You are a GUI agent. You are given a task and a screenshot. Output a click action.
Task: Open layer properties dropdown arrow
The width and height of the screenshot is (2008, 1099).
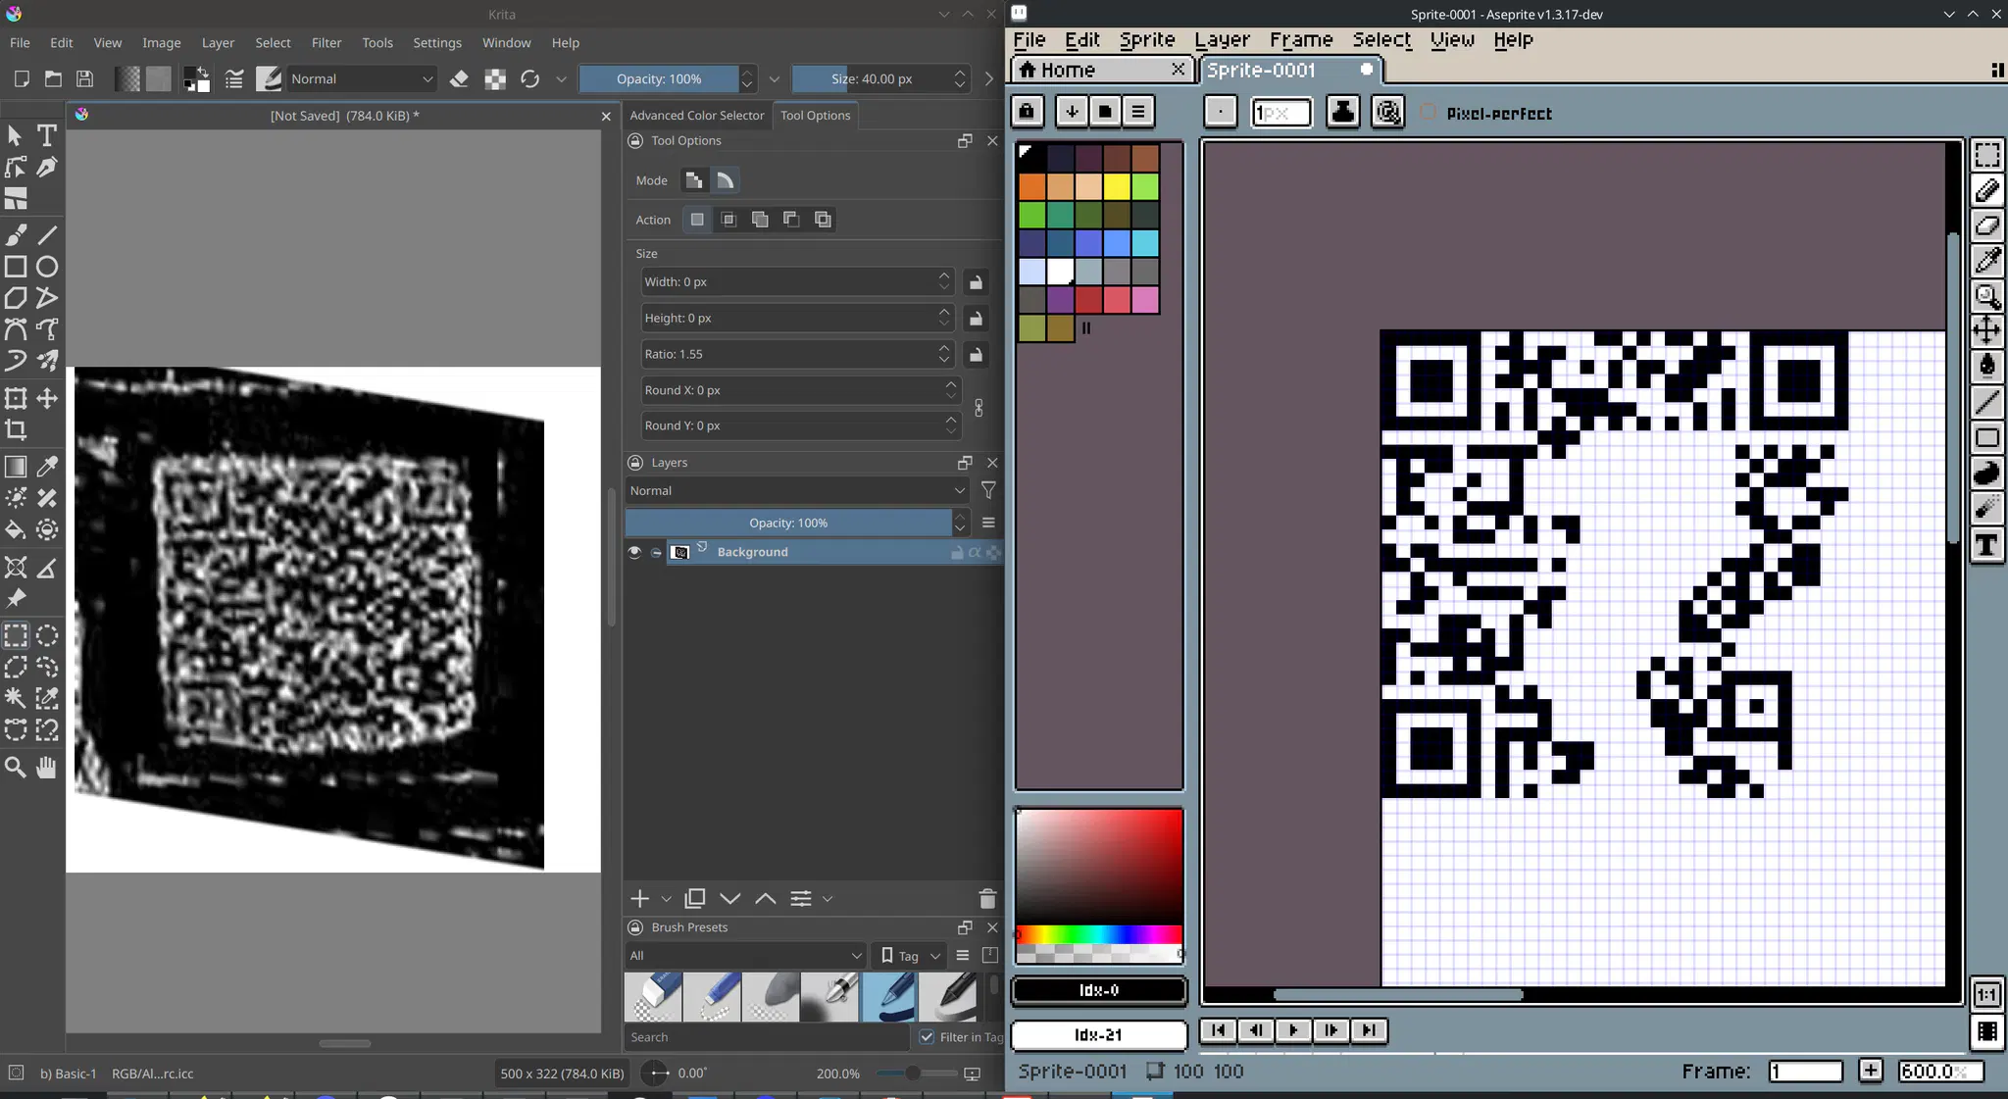coord(828,898)
